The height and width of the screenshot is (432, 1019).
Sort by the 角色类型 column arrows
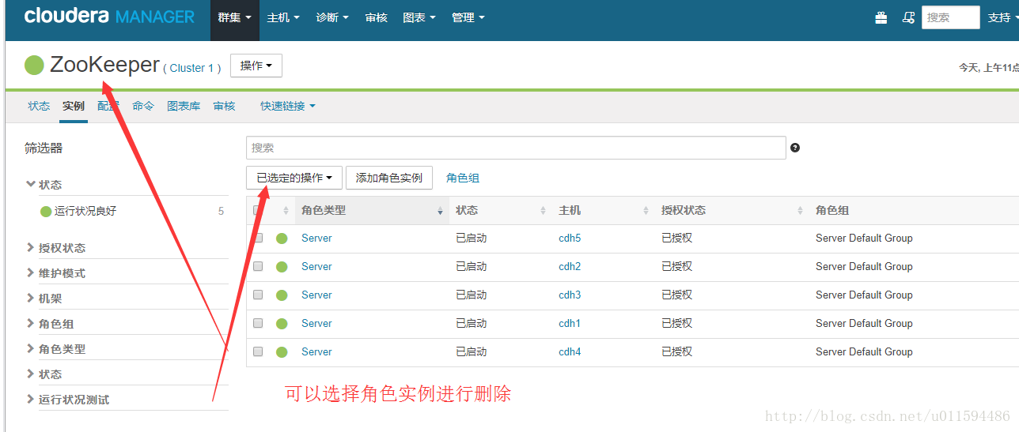(440, 211)
